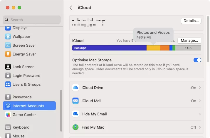Open iCloud Mail chevron for options

[x=200, y=101]
